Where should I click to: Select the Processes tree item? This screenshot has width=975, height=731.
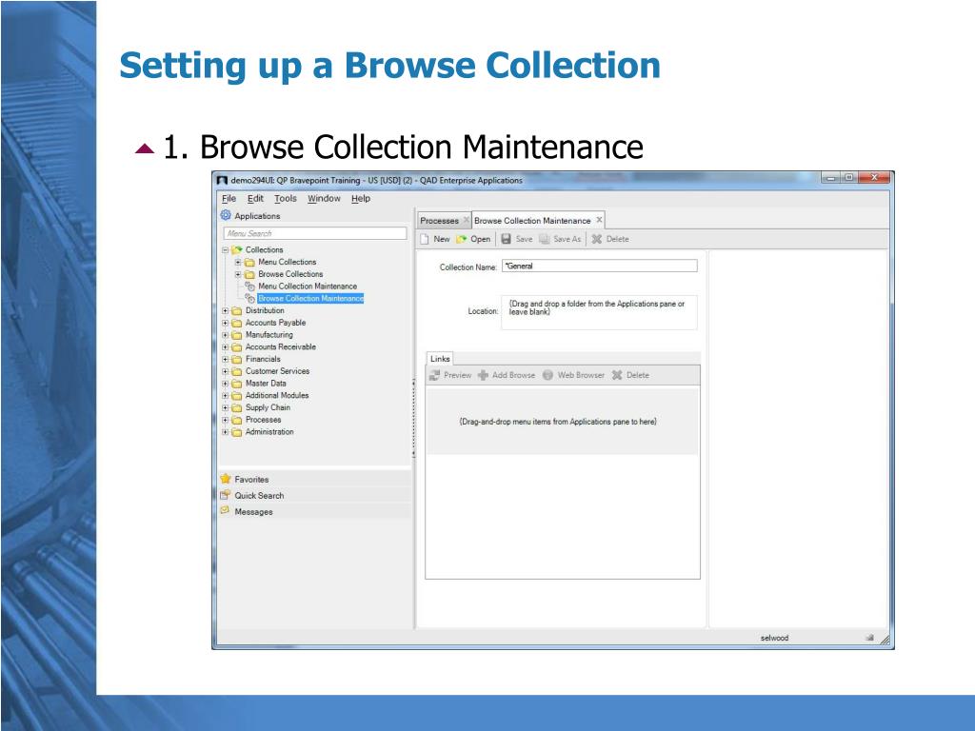pyautogui.click(x=263, y=420)
